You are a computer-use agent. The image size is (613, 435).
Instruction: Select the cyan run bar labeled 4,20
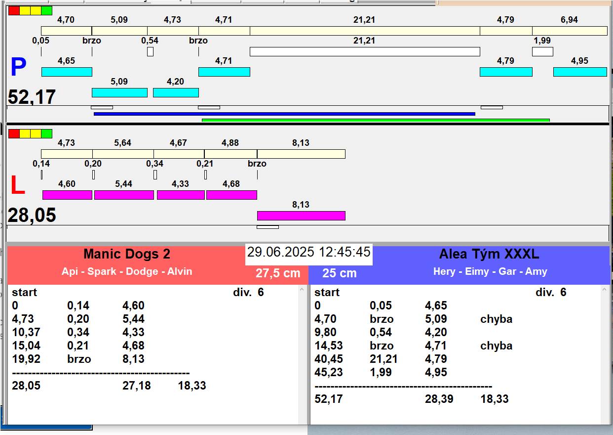coord(176,92)
